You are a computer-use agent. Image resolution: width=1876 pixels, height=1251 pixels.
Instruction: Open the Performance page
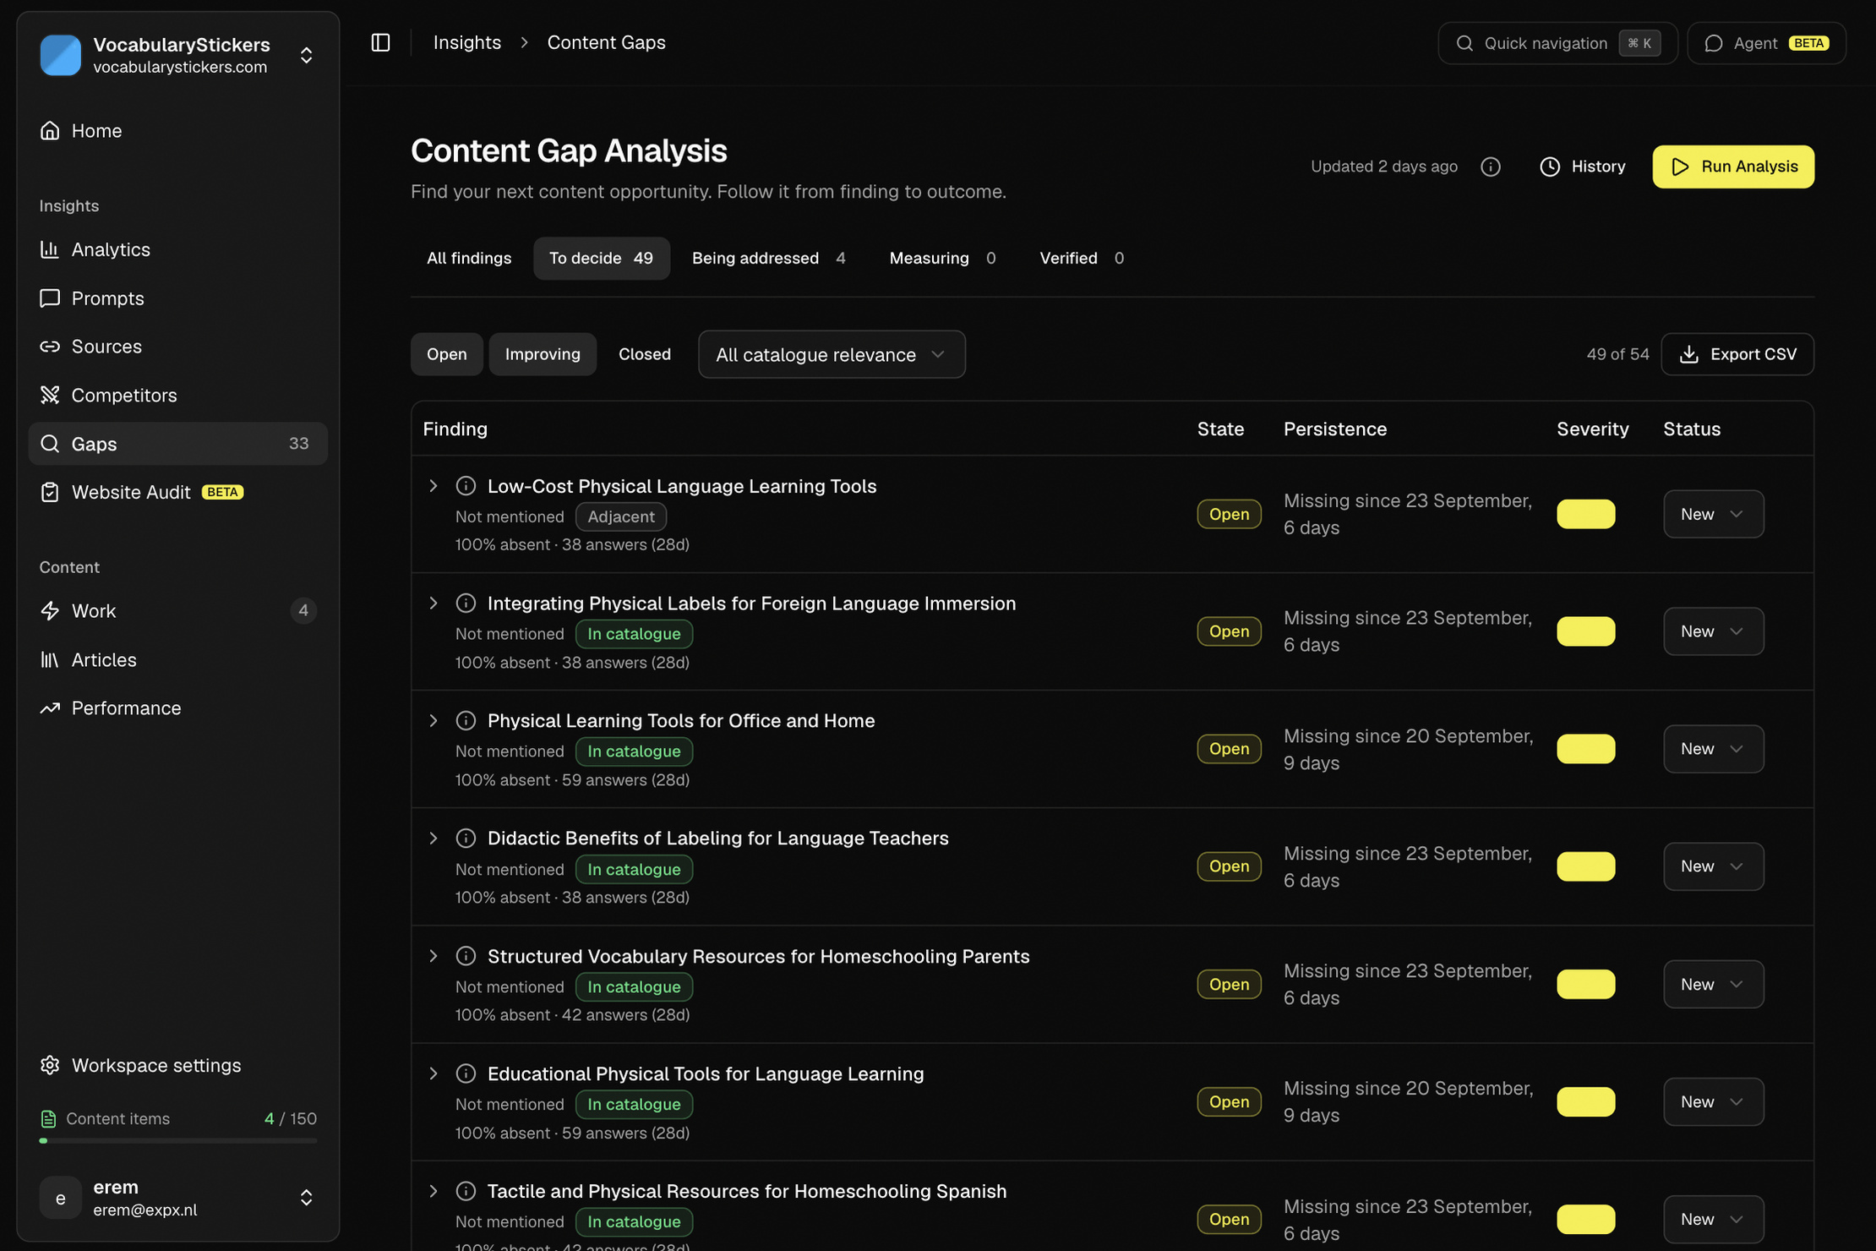[x=178, y=707]
